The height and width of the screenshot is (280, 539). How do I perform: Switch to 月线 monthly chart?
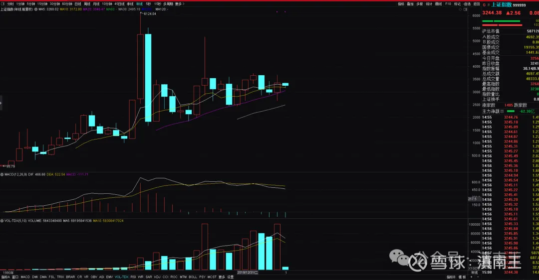click(x=96, y=4)
